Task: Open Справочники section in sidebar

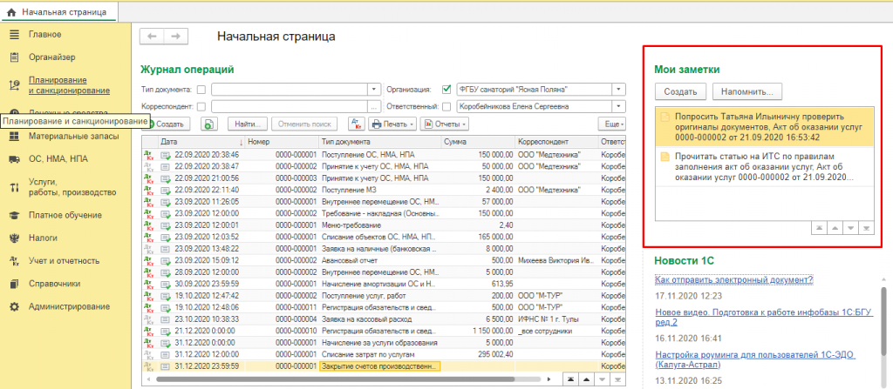Action: coord(54,283)
